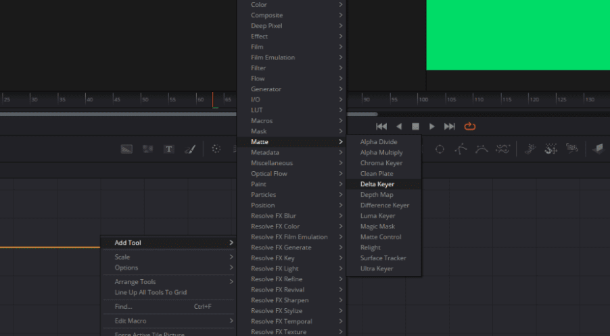Add a Text+ node from the toolbar
This screenshot has height=336, width=610.
tap(169, 149)
